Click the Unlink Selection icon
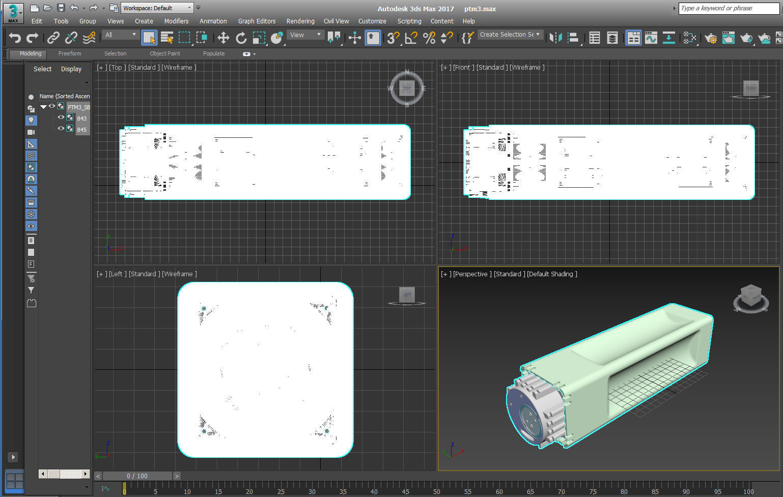This screenshot has width=783, height=497. (71, 38)
